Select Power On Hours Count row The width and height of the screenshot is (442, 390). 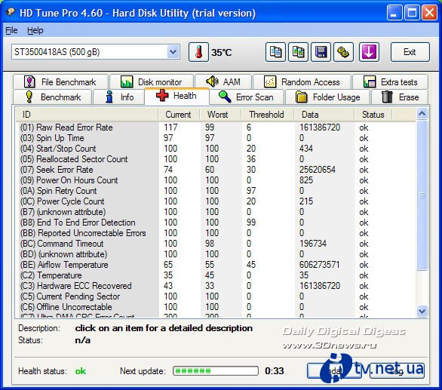click(x=216, y=180)
